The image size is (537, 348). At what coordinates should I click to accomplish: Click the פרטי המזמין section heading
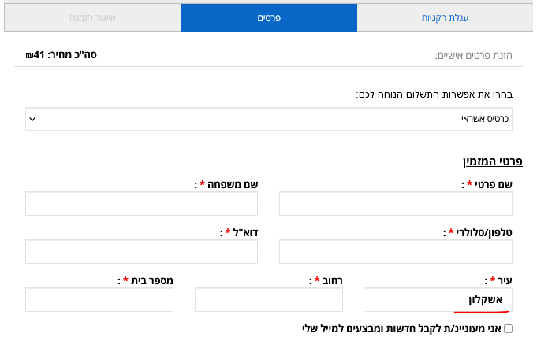[492, 161]
